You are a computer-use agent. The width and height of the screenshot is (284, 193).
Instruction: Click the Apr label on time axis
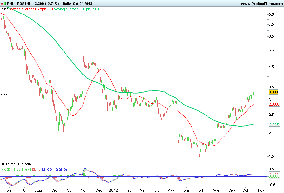point(158,190)
